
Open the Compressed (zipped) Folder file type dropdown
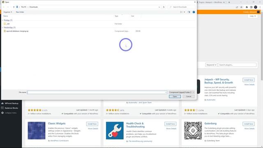click(182, 92)
